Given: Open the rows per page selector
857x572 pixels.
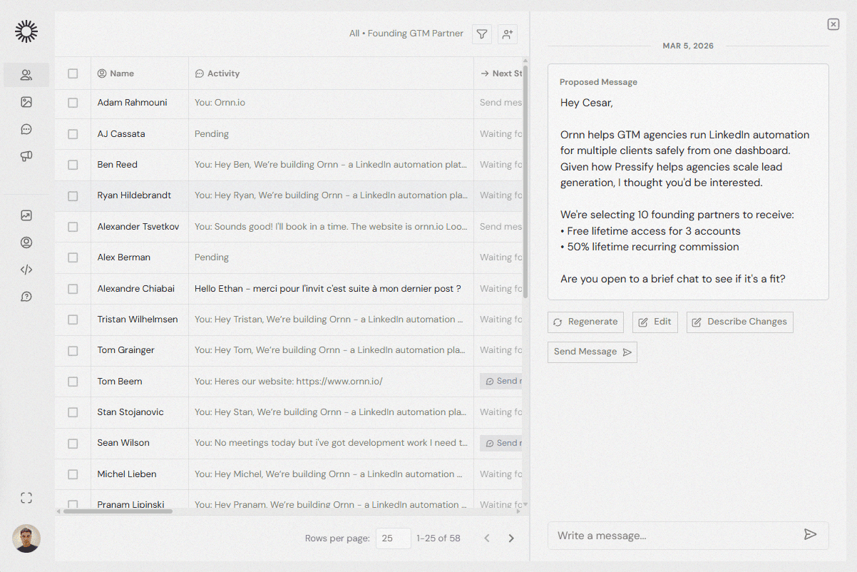Looking at the screenshot, I should pos(394,538).
